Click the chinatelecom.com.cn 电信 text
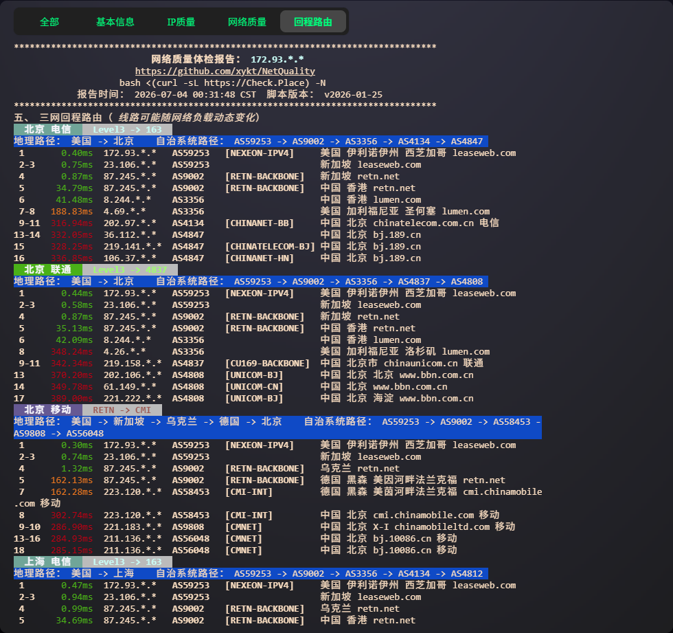This screenshot has width=673, height=633. point(436,223)
